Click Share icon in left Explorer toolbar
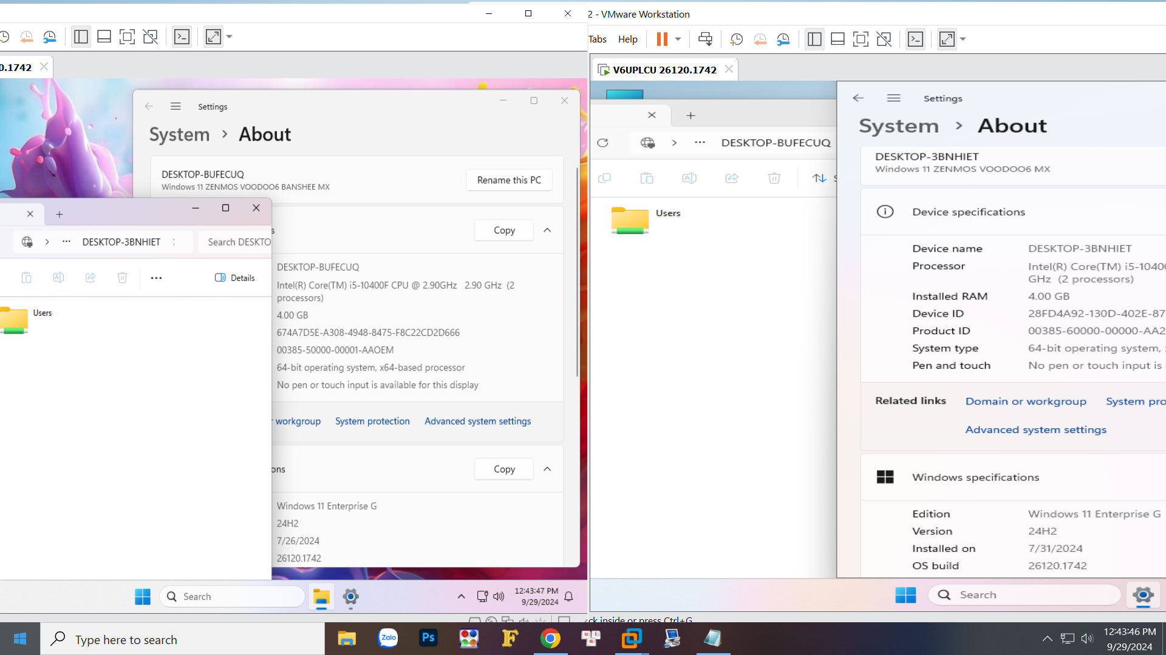Viewport: 1166px width, 655px height. (90, 278)
